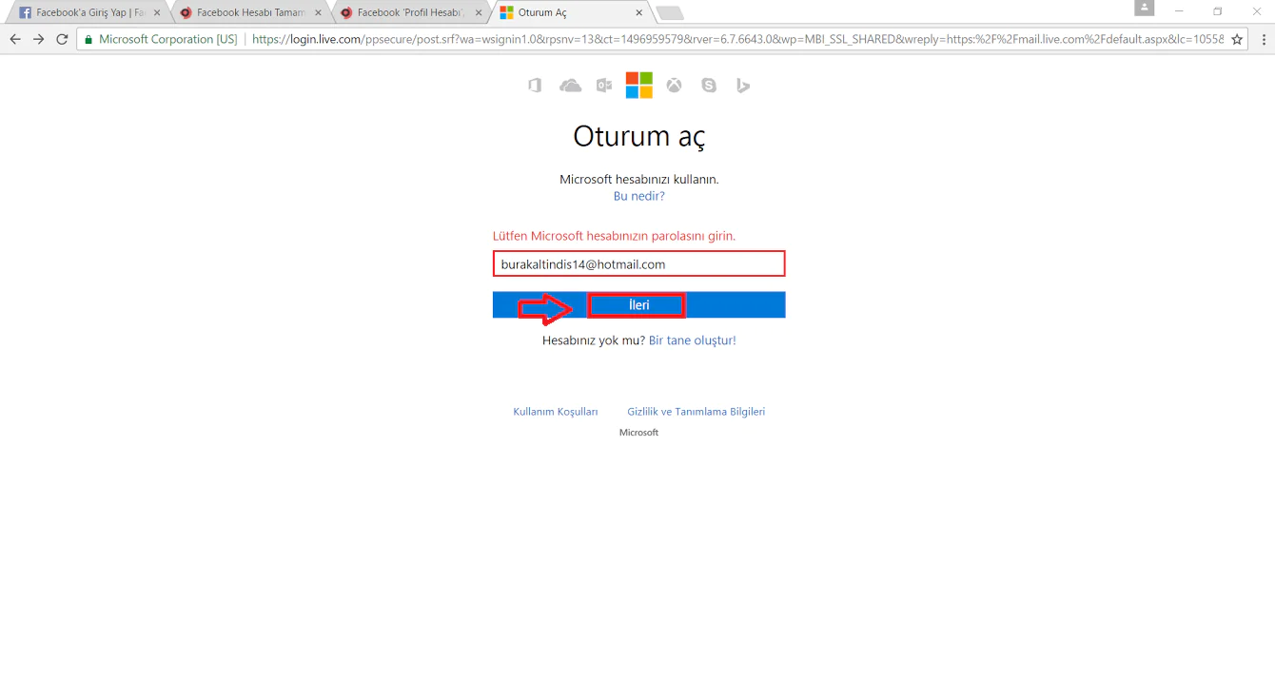Open the Office app icon
The image size is (1275, 680).
coord(534,85)
